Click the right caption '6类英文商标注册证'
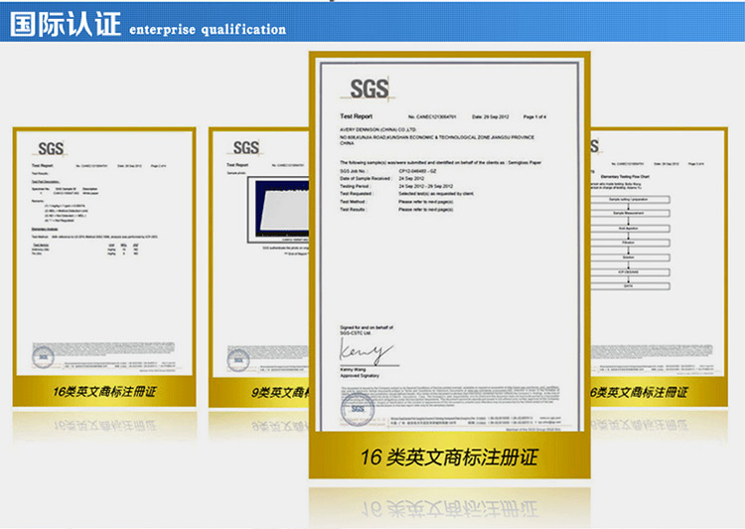Screen dimensions: 745x529 point(639,392)
